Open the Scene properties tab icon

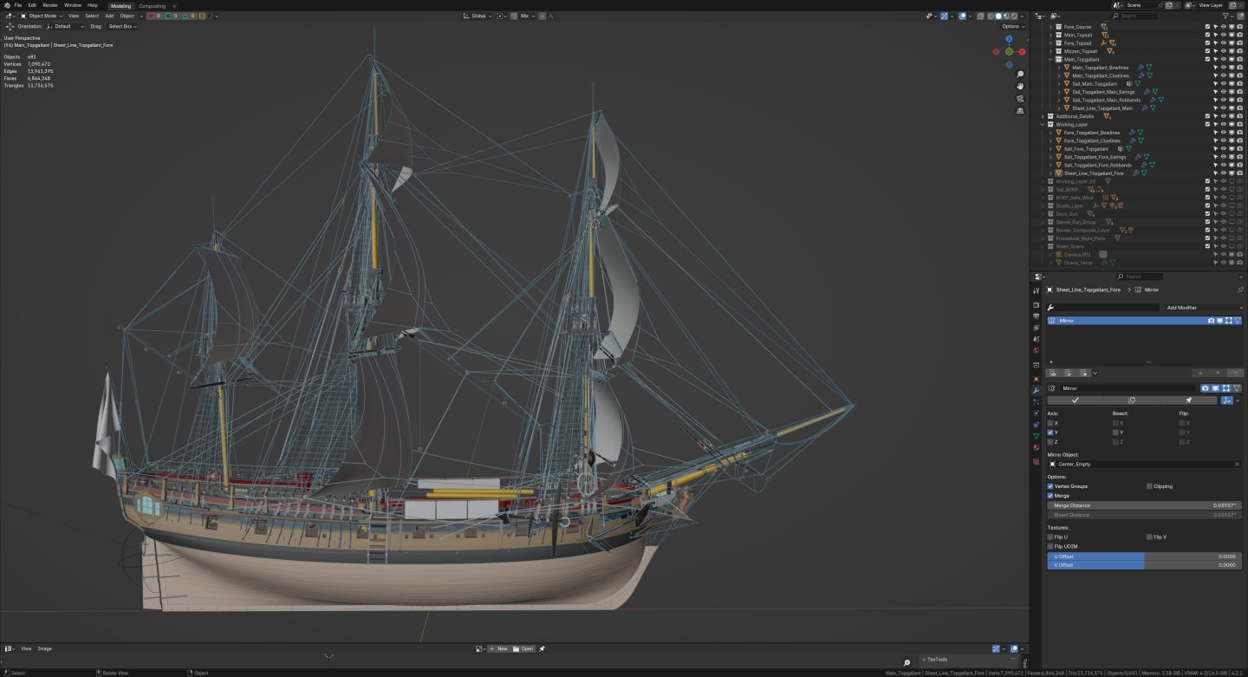(x=1036, y=340)
